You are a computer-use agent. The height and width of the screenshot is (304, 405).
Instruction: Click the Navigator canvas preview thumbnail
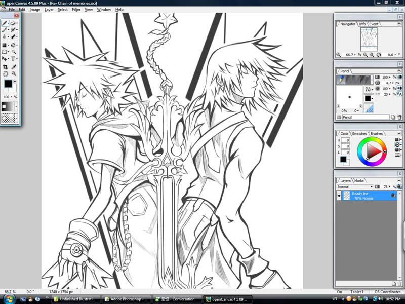(x=369, y=39)
